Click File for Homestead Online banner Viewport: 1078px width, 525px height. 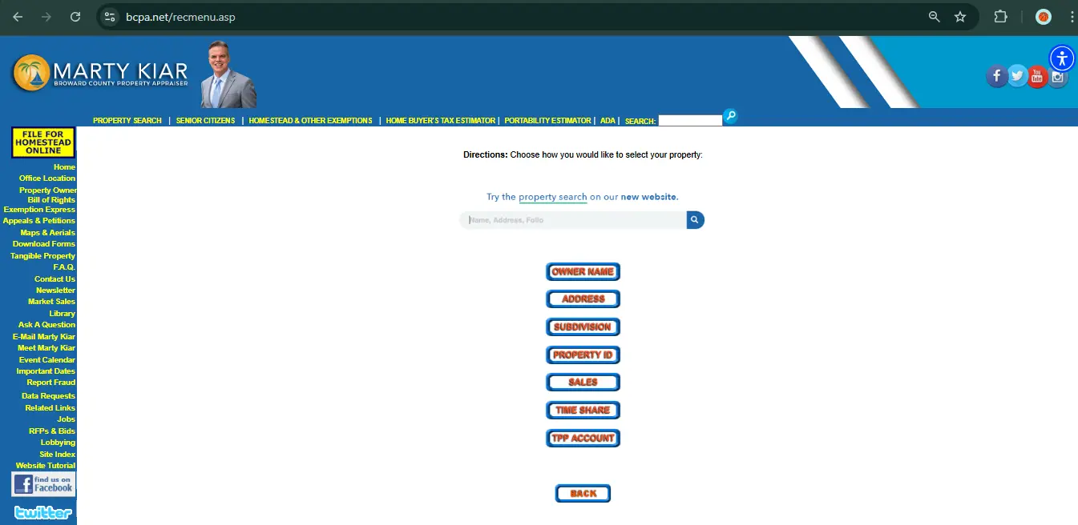[x=43, y=142]
